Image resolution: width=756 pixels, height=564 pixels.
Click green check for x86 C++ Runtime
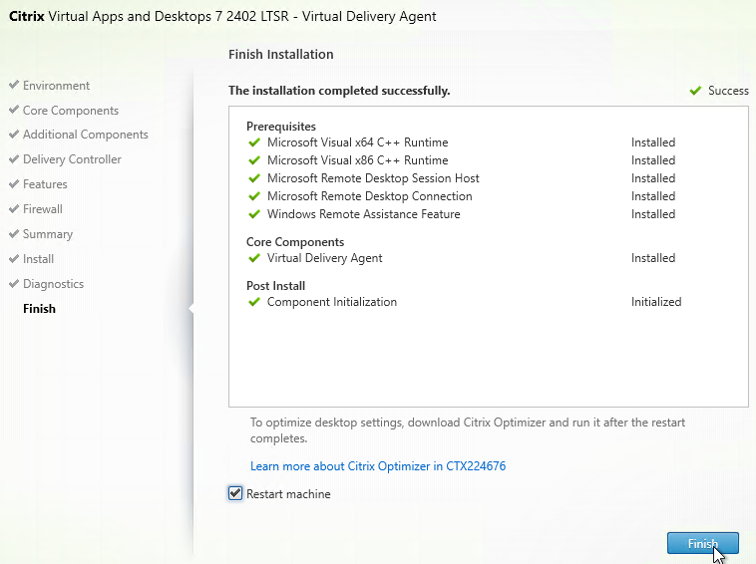[x=254, y=160]
